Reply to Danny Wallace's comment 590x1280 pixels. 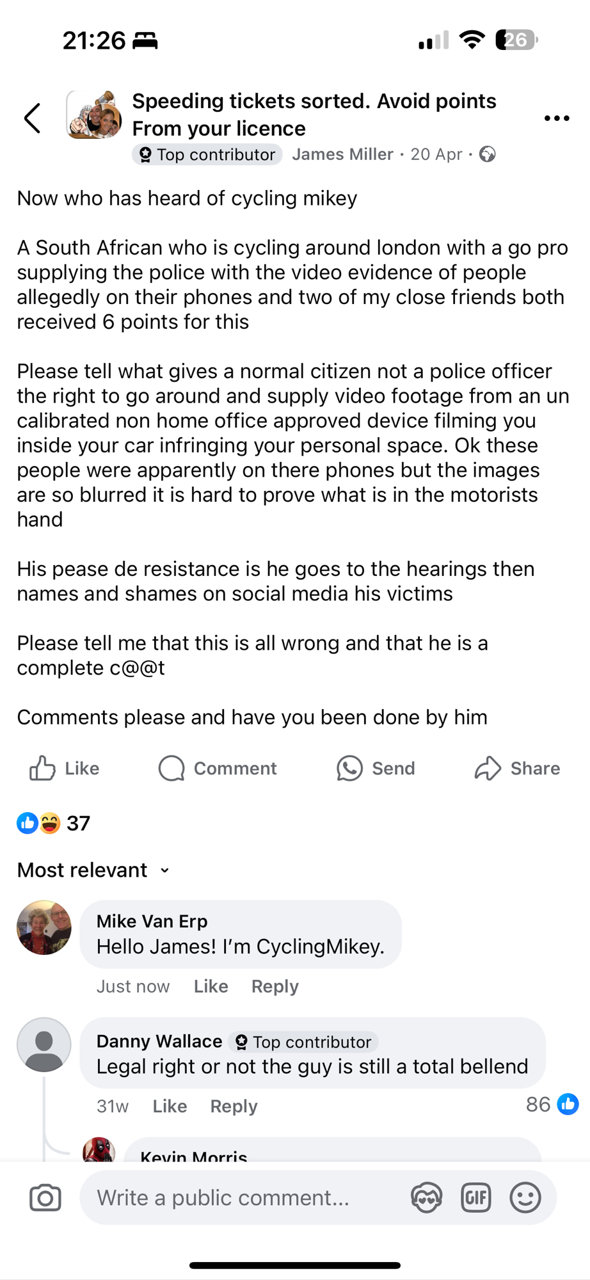click(x=234, y=1106)
